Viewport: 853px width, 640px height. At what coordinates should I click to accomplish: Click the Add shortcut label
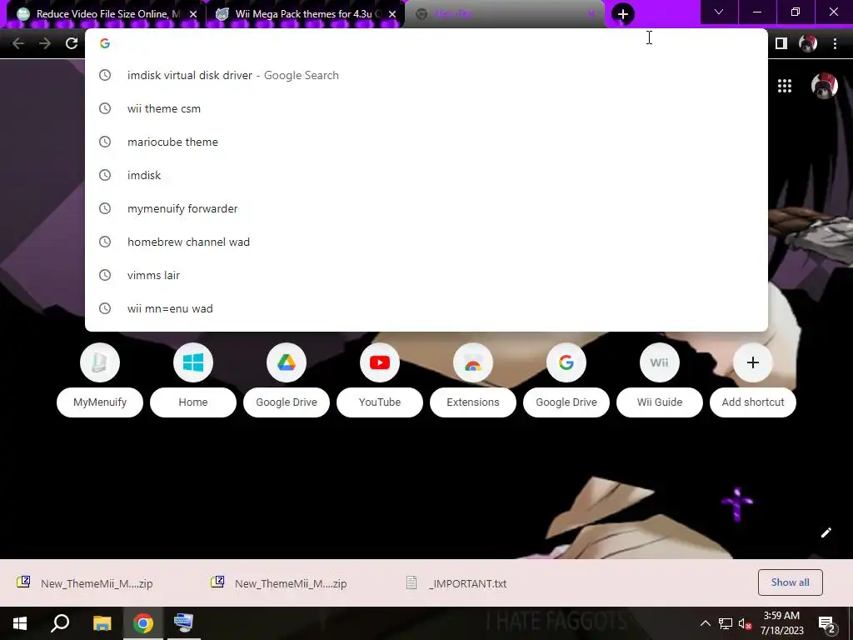(x=753, y=402)
